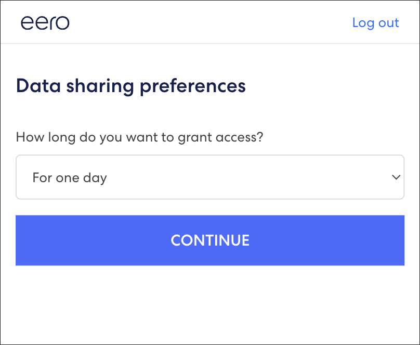Click the 'Data sharing preferences' heading
The image size is (420, 345).
[x=131, y=85]
